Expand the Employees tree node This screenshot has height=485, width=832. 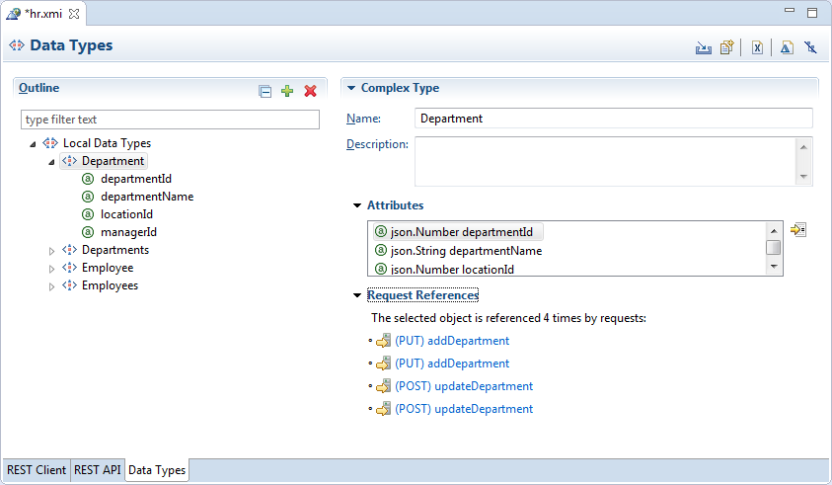pos(51,286)
